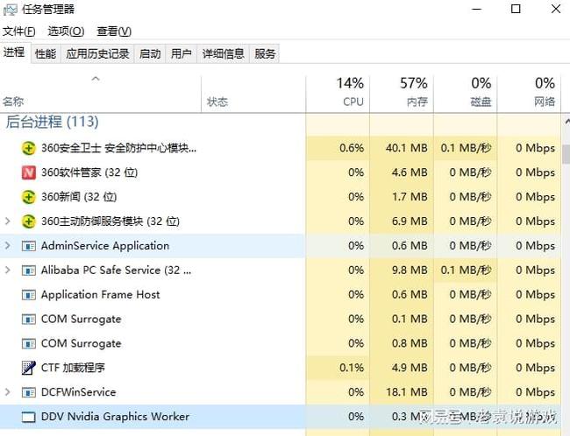Expand the DCFWinService process entry
The image size is (570, 436).
8,392
